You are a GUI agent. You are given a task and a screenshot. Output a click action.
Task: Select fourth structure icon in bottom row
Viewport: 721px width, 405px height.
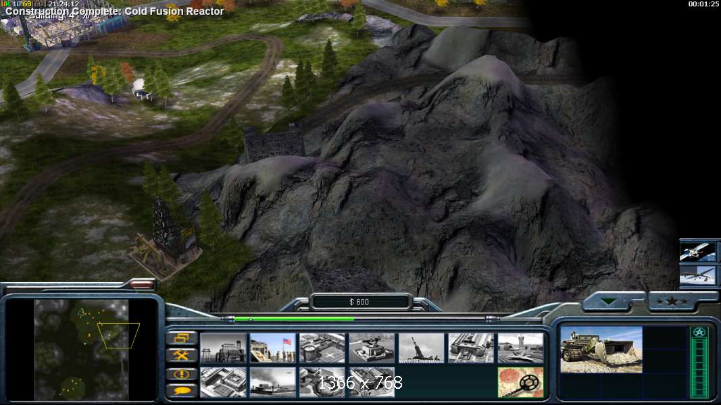click(372, 382)
